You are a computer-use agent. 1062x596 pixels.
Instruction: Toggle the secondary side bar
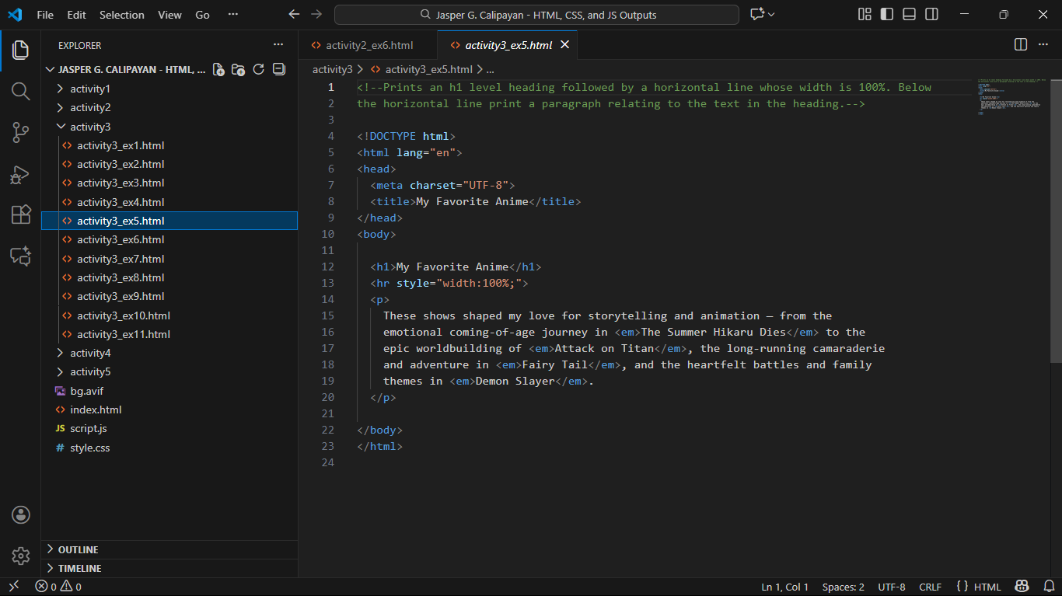pyautogui.click(x=931, y=15)
